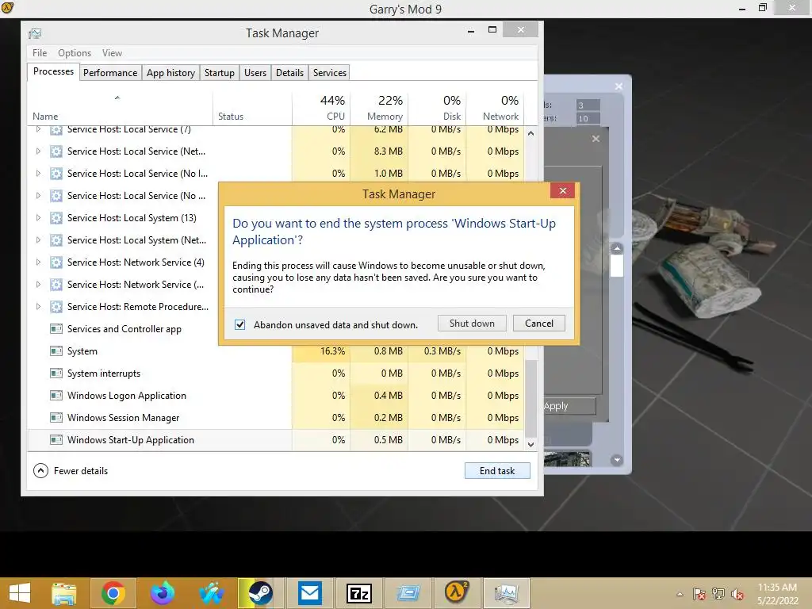812x609 pixels.
Task: Sort by the Disk column header
Action: pos(437,108)
